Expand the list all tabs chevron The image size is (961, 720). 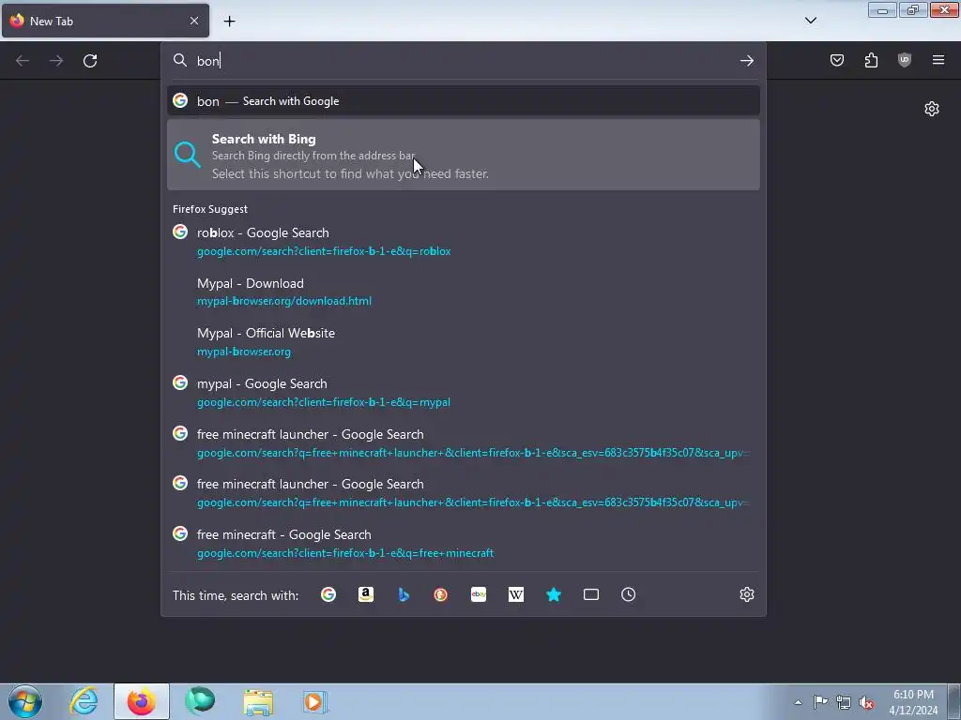[810, 21]
